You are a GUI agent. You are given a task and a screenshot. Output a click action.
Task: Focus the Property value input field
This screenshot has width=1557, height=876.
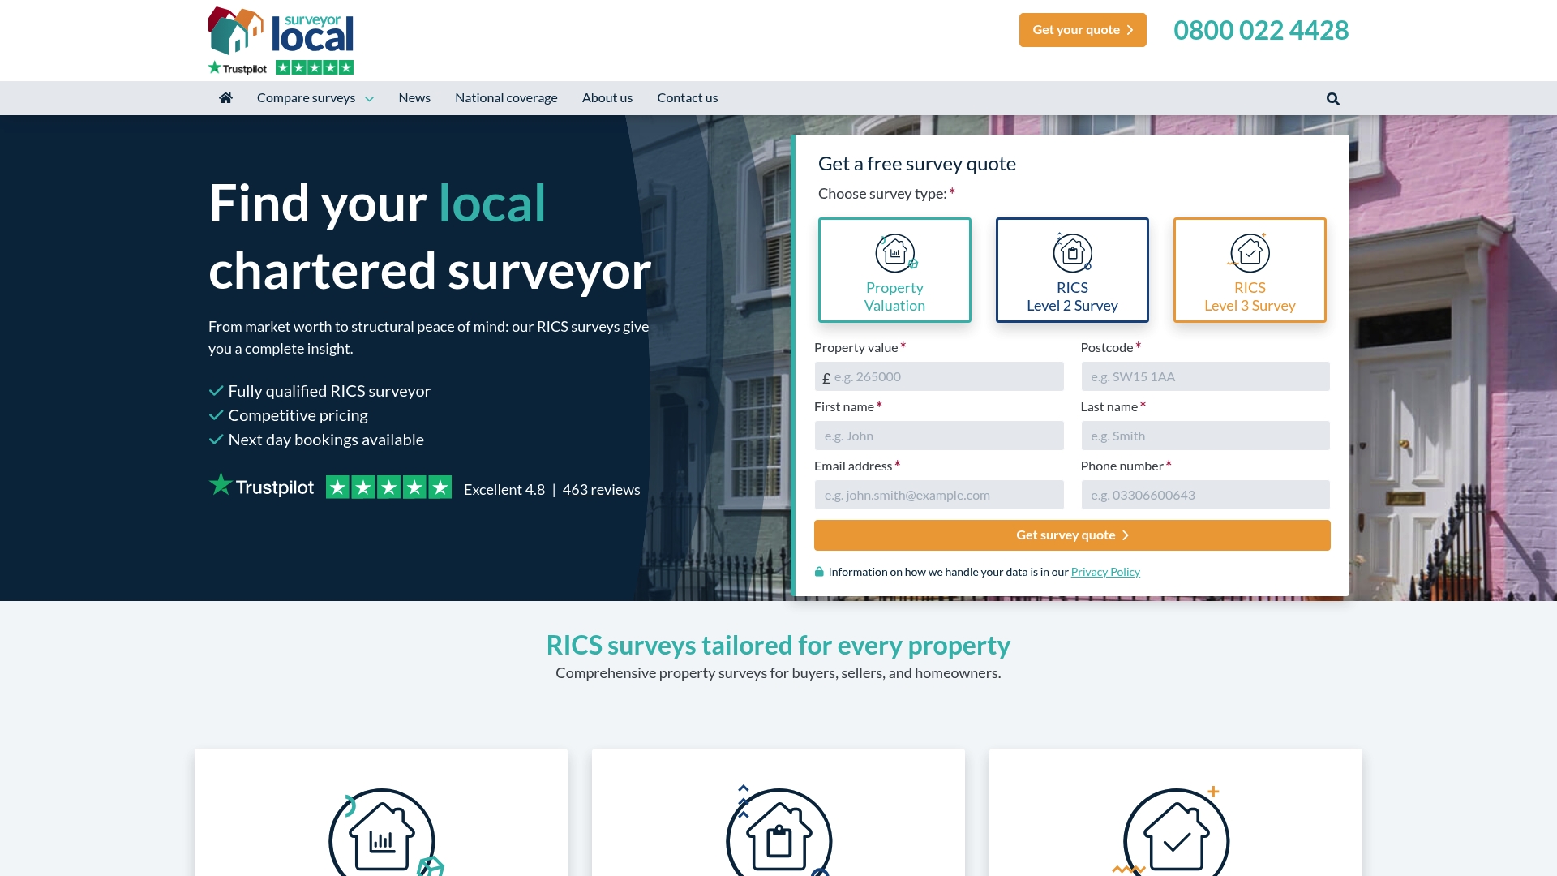[939, 376]
